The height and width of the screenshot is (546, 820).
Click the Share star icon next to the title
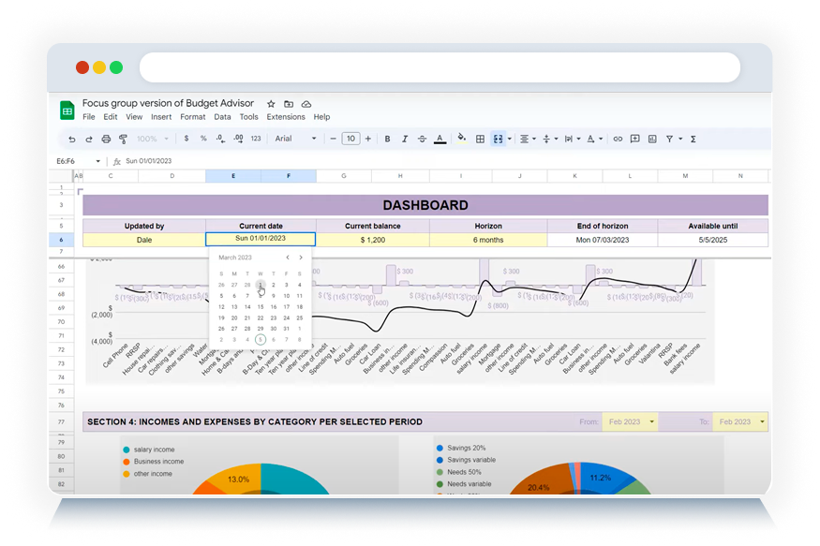point(269,106)
